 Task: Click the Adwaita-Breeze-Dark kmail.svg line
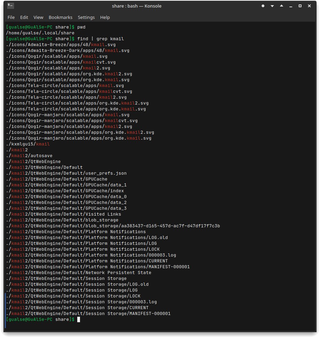point(68,51)
